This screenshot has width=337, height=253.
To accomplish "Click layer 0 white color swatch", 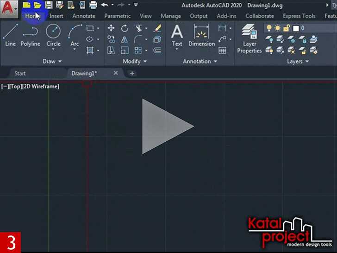I will [x=296, y=28].
